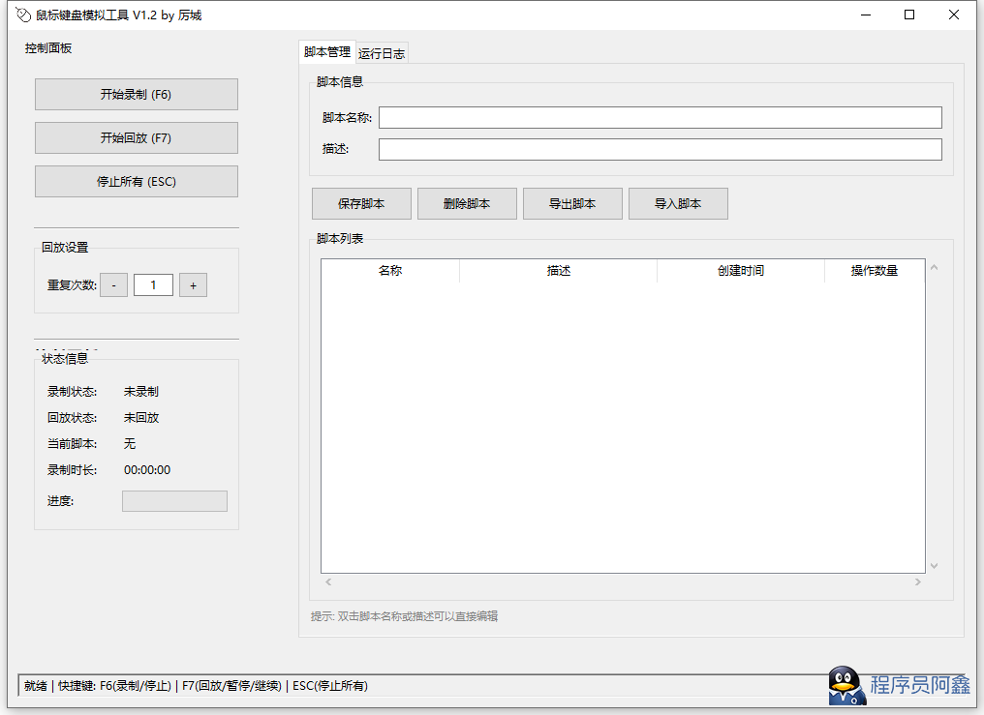Image resolution: width=984 pixels, height=715 pixels.
Task: Start recording with 开始录制 (F6) button
Action: (x=136, y=95)
